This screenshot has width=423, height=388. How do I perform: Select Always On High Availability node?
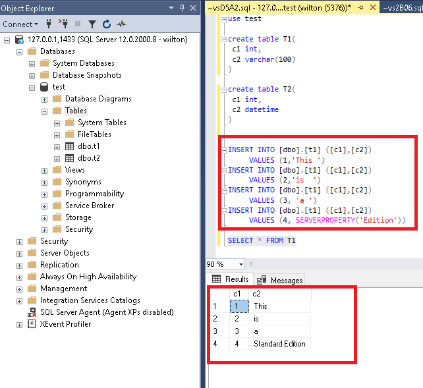click(x=88, y=277)
